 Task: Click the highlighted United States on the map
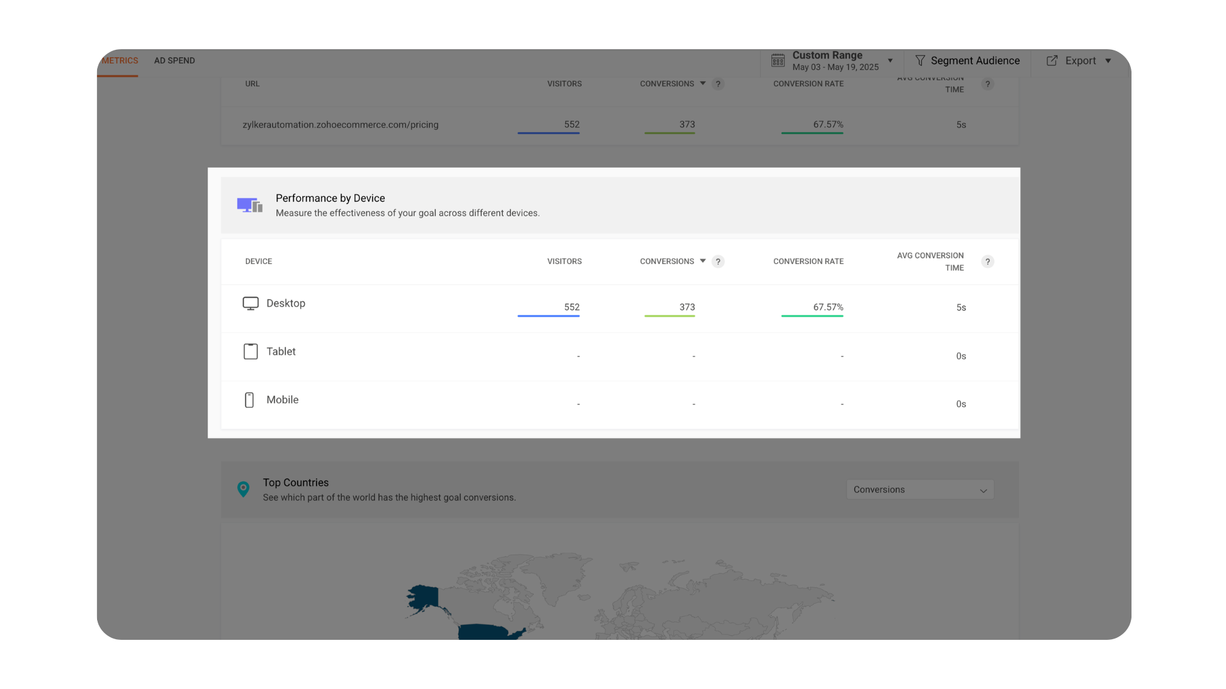(485, 632)
